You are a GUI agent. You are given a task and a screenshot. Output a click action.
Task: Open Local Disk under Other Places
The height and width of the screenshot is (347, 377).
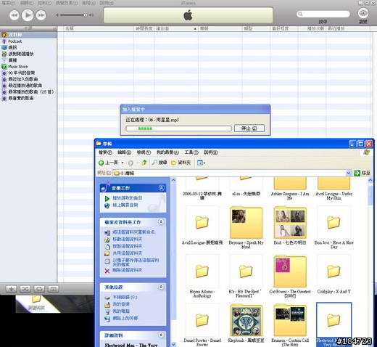pyautogui.click(x=121, y=297)
